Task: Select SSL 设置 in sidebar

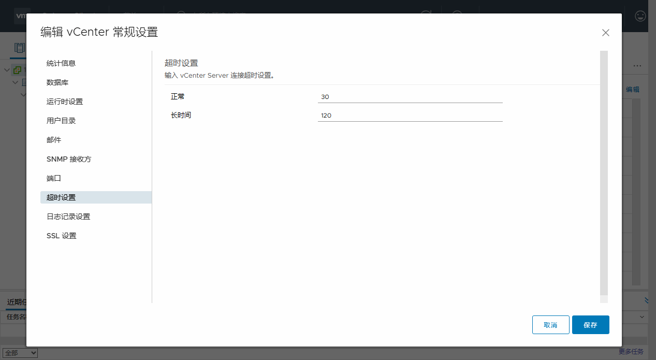Action: pos(62,236)
